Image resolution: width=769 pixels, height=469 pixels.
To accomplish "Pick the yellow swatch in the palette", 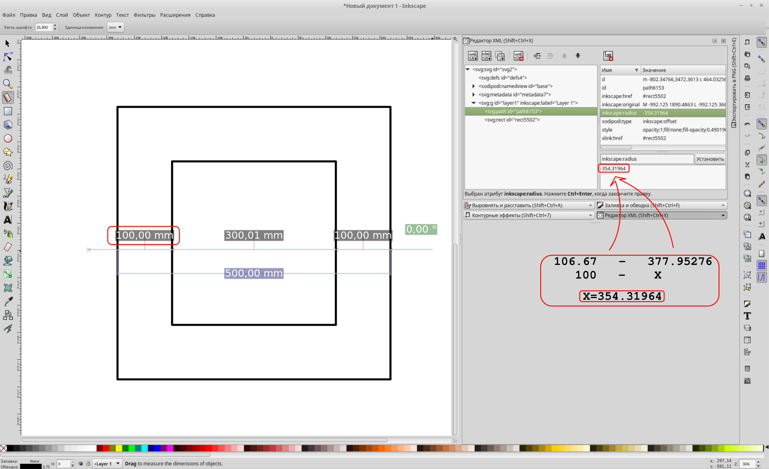I will pyautogui.click(x=119, y=448).
